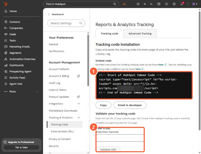Click the Segments sidebar icon

coord(6,53)
